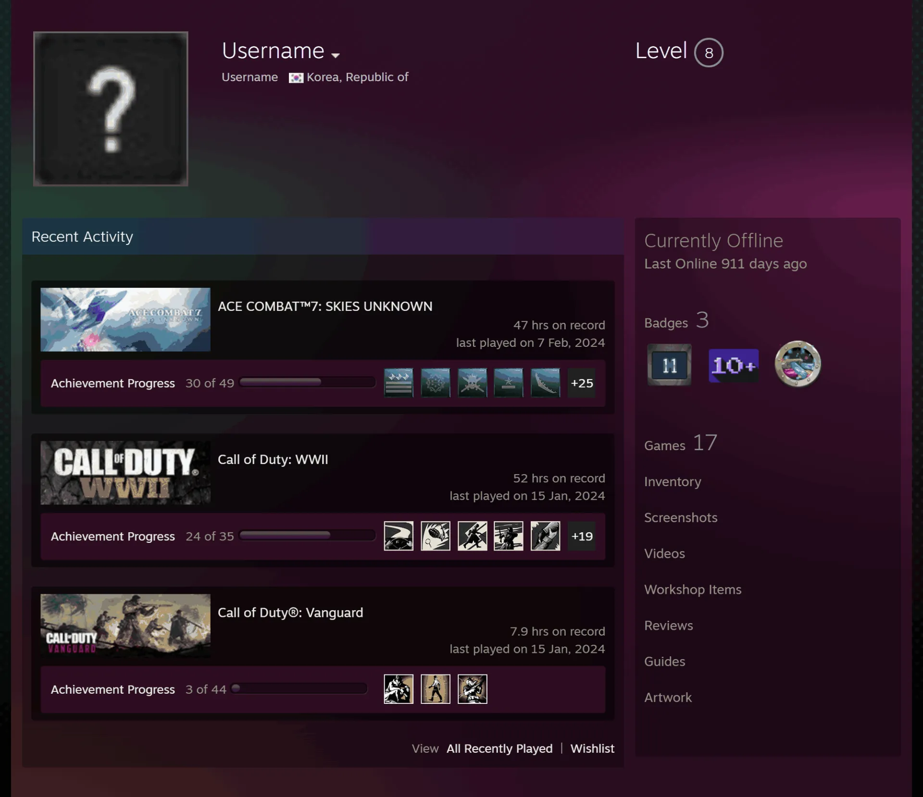
Task: Click Vanguard second achievement walking figure icon
Action: tap(436, 689)
